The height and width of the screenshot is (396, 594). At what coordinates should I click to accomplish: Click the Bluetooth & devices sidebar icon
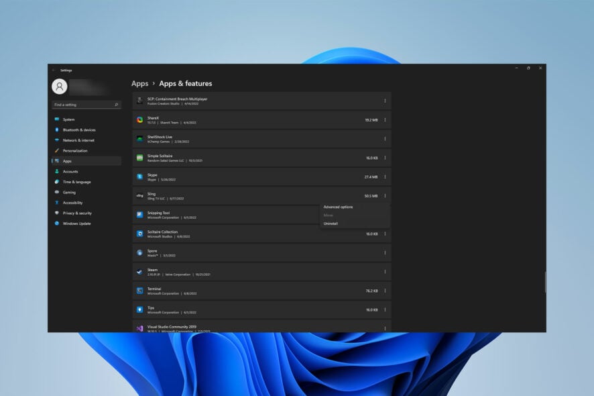(57, 130)
